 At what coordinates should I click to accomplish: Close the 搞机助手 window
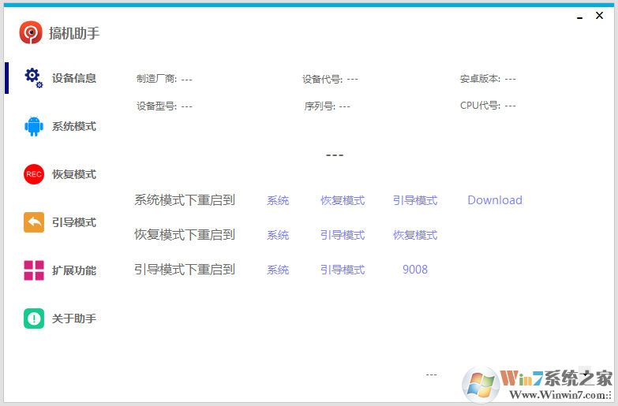tap(600, 16)
